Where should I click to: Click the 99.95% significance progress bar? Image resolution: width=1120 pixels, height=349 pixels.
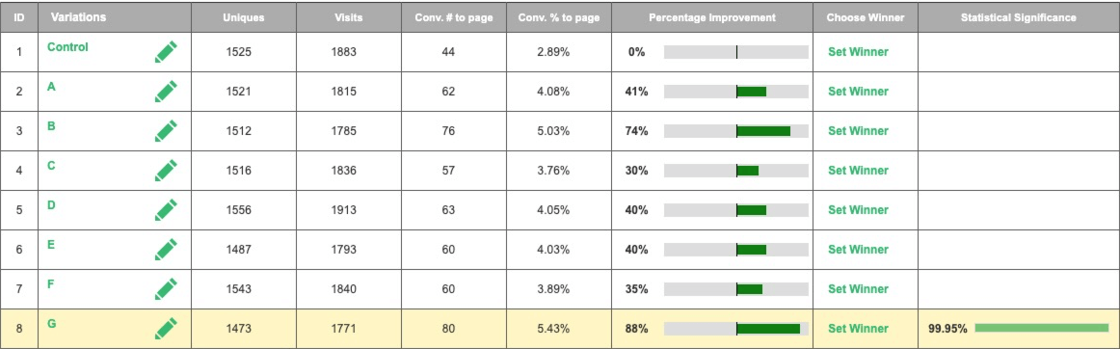pos(1041,328)
